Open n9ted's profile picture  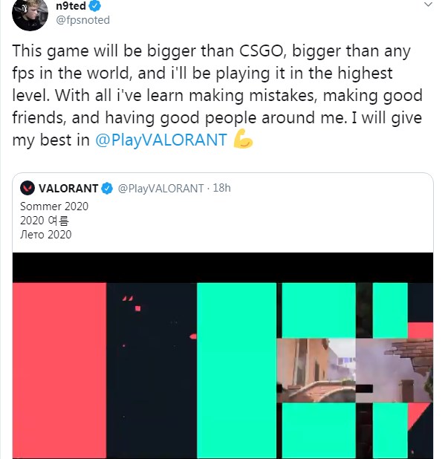coord(30,13)
